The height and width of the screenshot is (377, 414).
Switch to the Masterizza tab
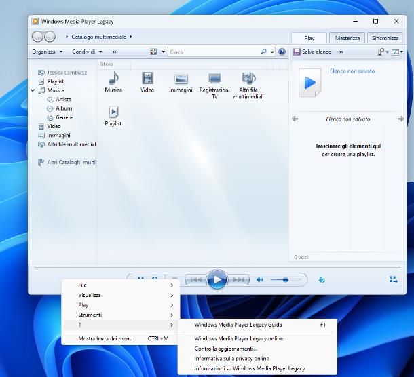click(x=347, y=38)
